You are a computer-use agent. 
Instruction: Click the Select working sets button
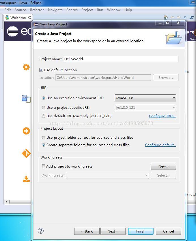pyautogui.click(x=163, y=175)
